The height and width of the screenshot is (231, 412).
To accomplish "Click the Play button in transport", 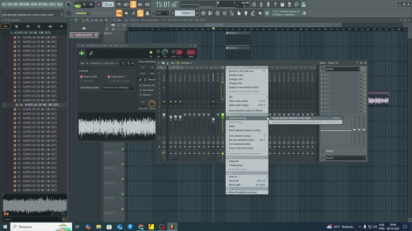I will pyautogui.click(x=84, y=4).
